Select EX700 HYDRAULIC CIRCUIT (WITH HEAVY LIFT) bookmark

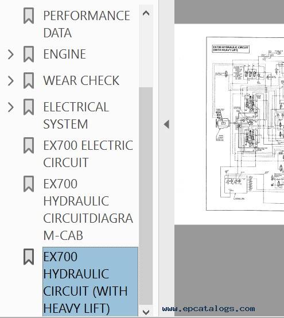tap(90, 282)
